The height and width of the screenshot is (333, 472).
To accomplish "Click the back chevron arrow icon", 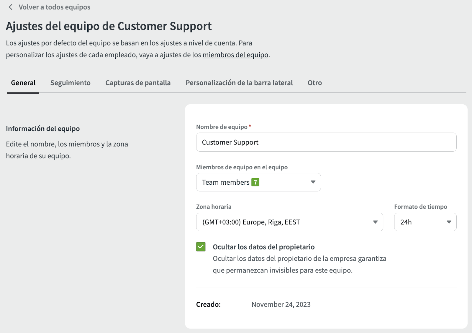I will [x=11, y=7].
